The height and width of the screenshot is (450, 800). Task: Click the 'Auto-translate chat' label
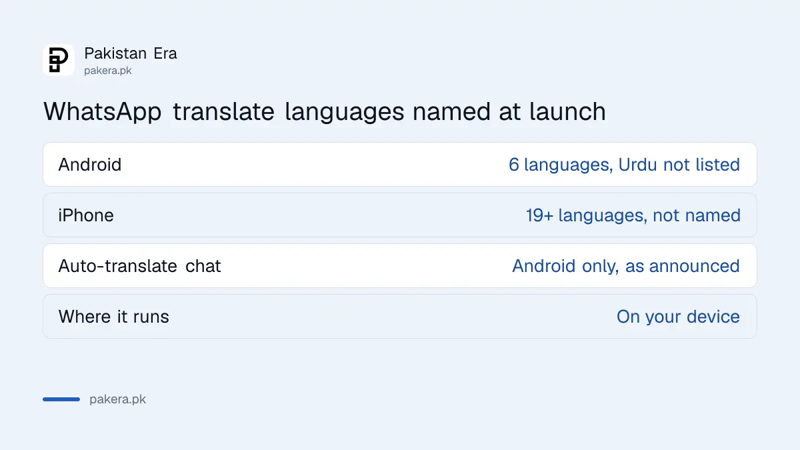click(x=140, y=266)
